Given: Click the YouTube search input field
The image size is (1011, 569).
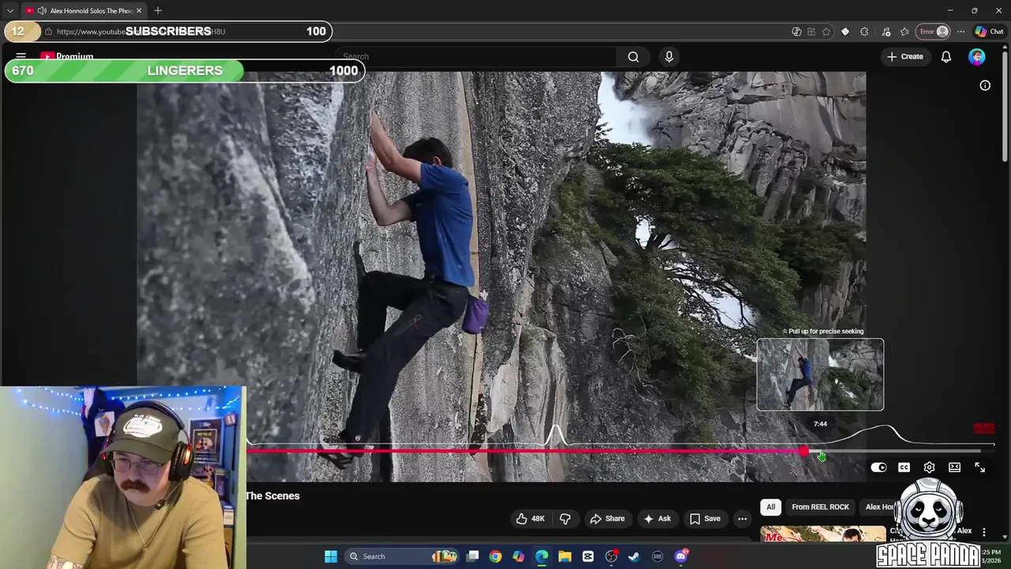Looking at the screenshot, I should click(x=475, y=56).
